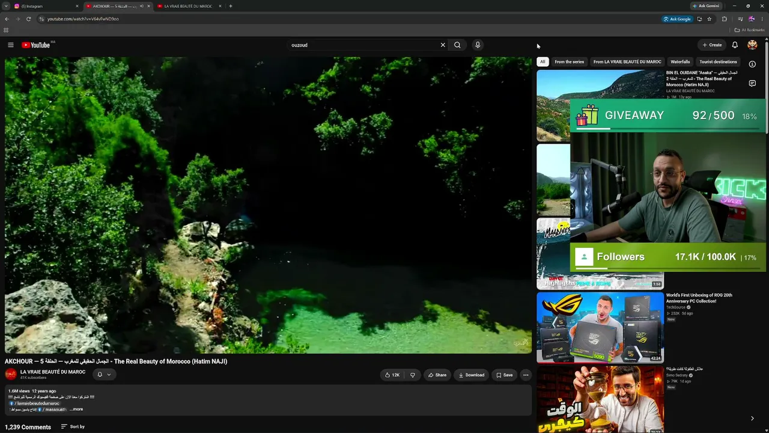Select the Waterfalls filter chip
This screenshot has width=769, height=433.
click(x=680, y=61)
